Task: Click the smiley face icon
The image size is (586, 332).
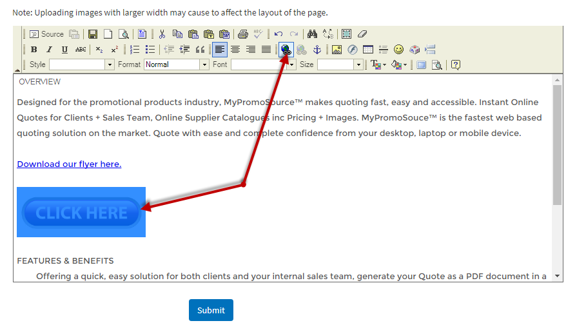Action: tap(399, 50)
